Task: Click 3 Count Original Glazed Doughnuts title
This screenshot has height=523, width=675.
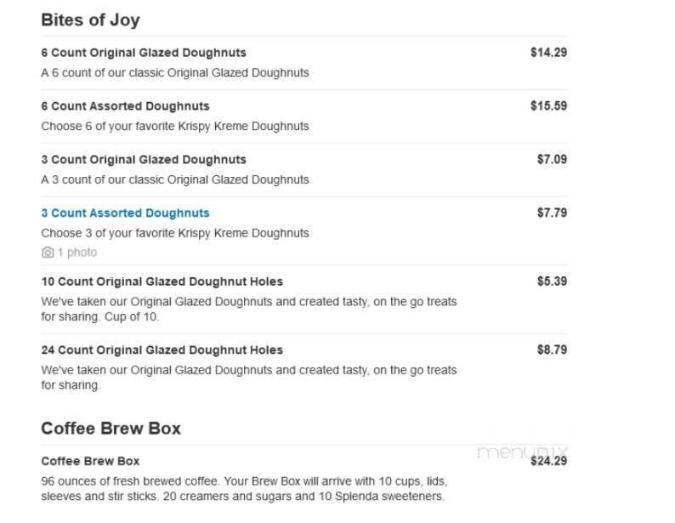Action: 143,160
